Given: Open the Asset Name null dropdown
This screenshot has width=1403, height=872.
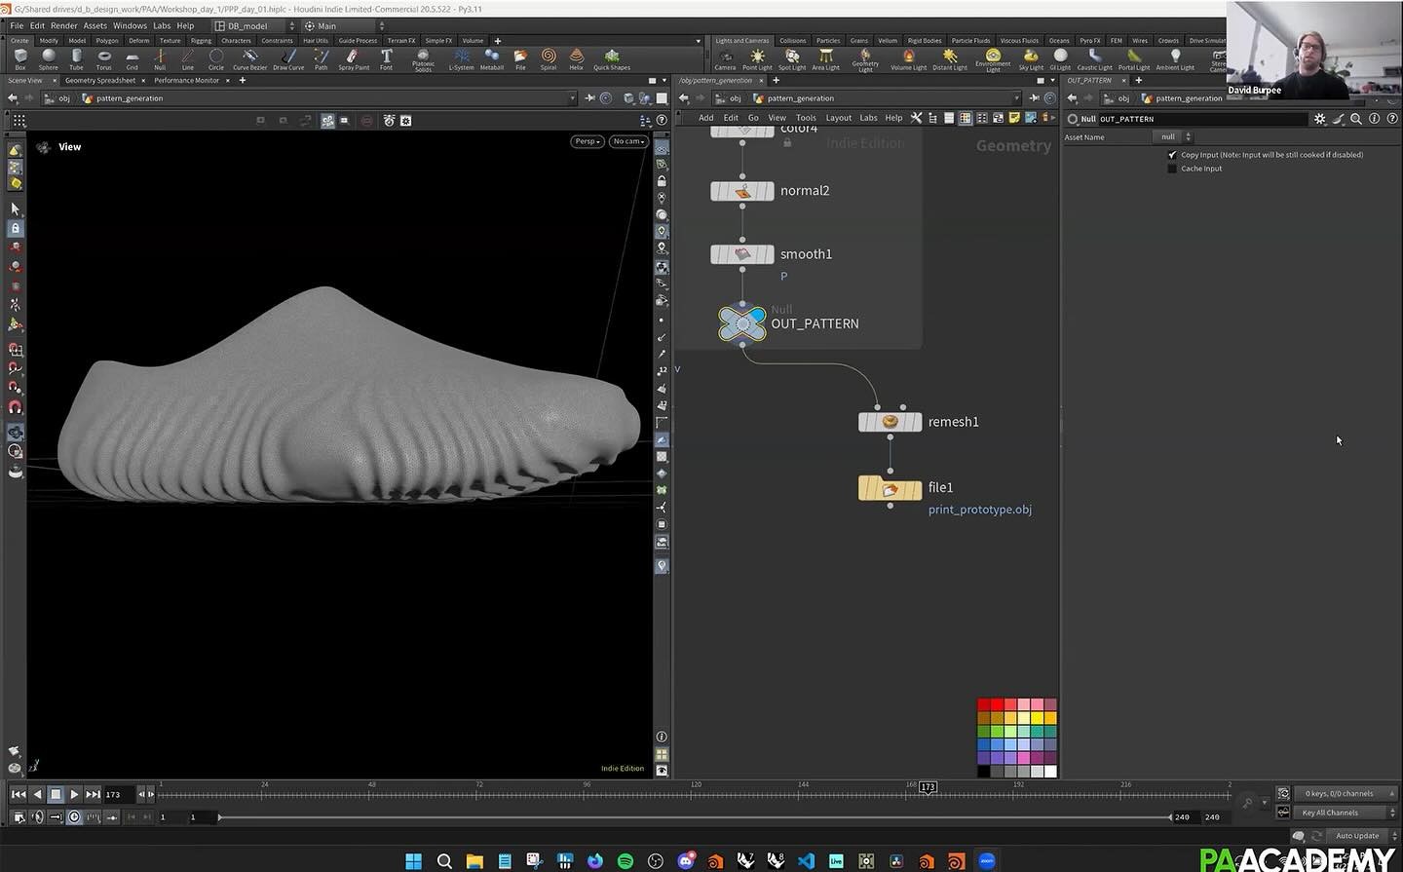Looking at the screenshot, I should (x=1188, y=136).
